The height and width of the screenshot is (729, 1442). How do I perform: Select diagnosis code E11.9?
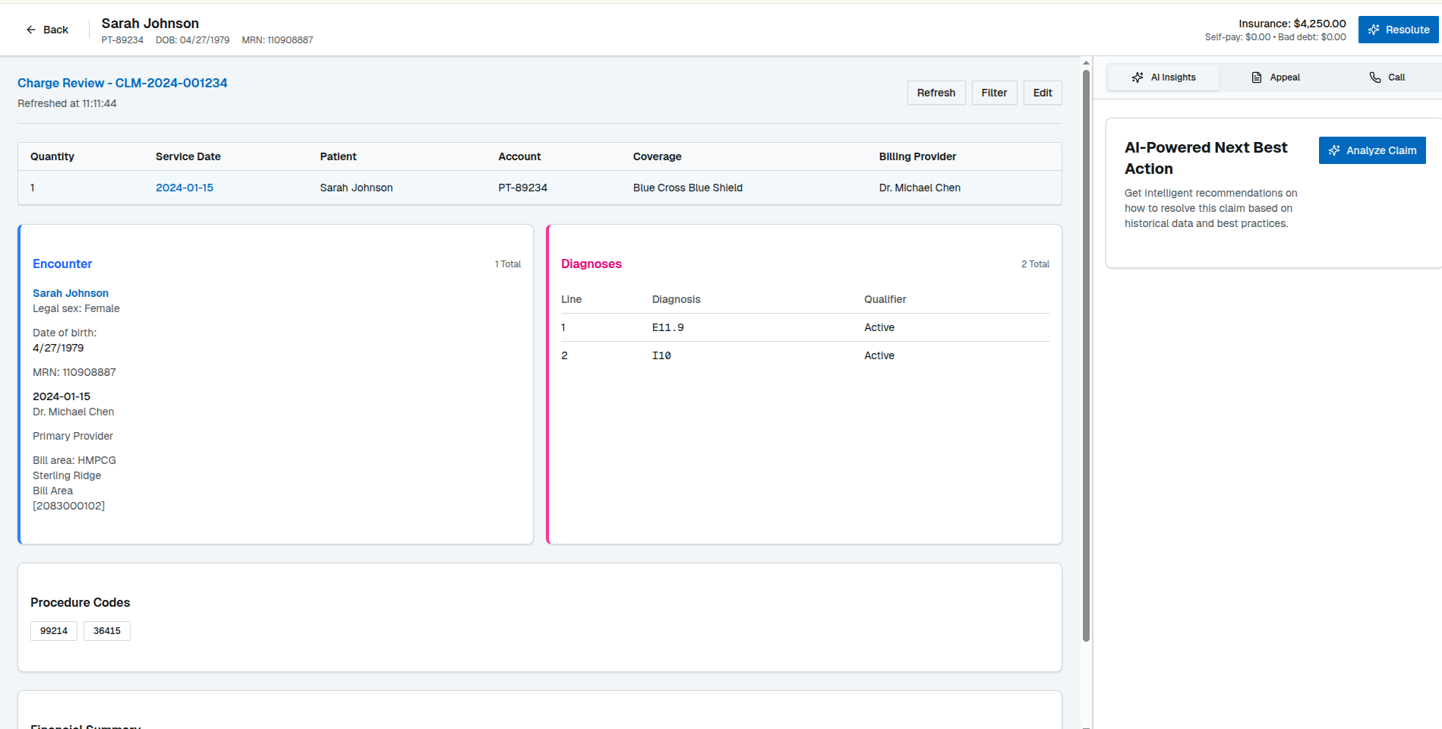pyautogui.click(x=668, y=327)
